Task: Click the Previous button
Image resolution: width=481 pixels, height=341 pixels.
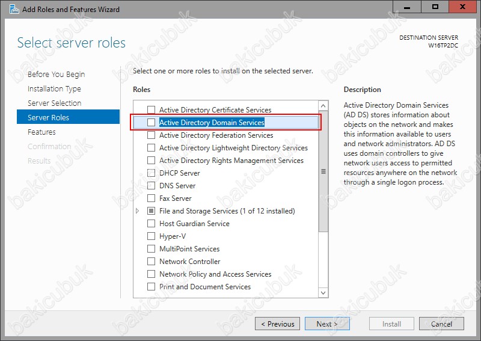Action: point(277,324)
